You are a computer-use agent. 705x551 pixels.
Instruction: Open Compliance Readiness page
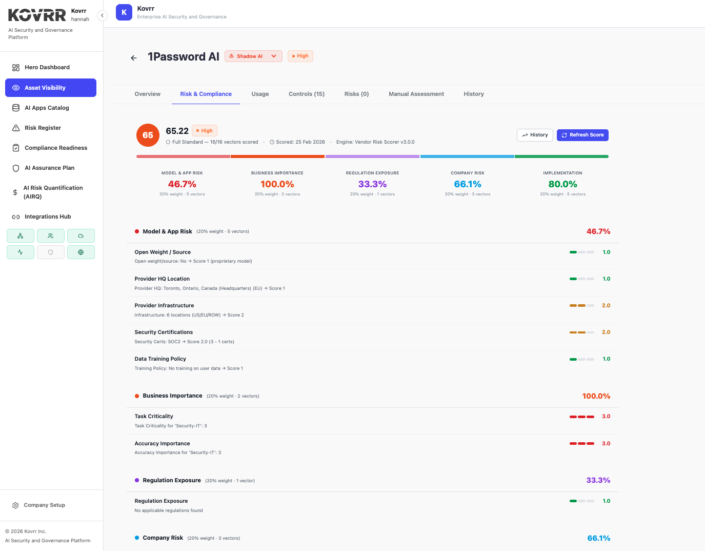pyautogui.click(x=51, y=148)
